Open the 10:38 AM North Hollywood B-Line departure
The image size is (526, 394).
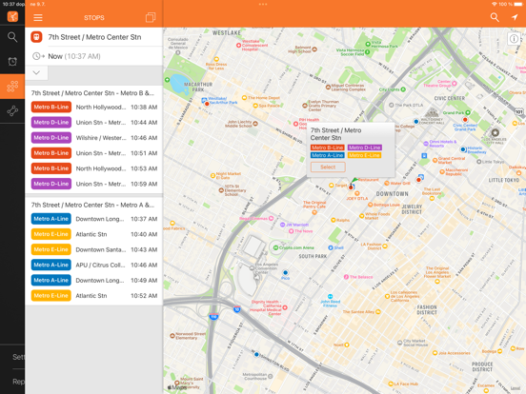94,108
